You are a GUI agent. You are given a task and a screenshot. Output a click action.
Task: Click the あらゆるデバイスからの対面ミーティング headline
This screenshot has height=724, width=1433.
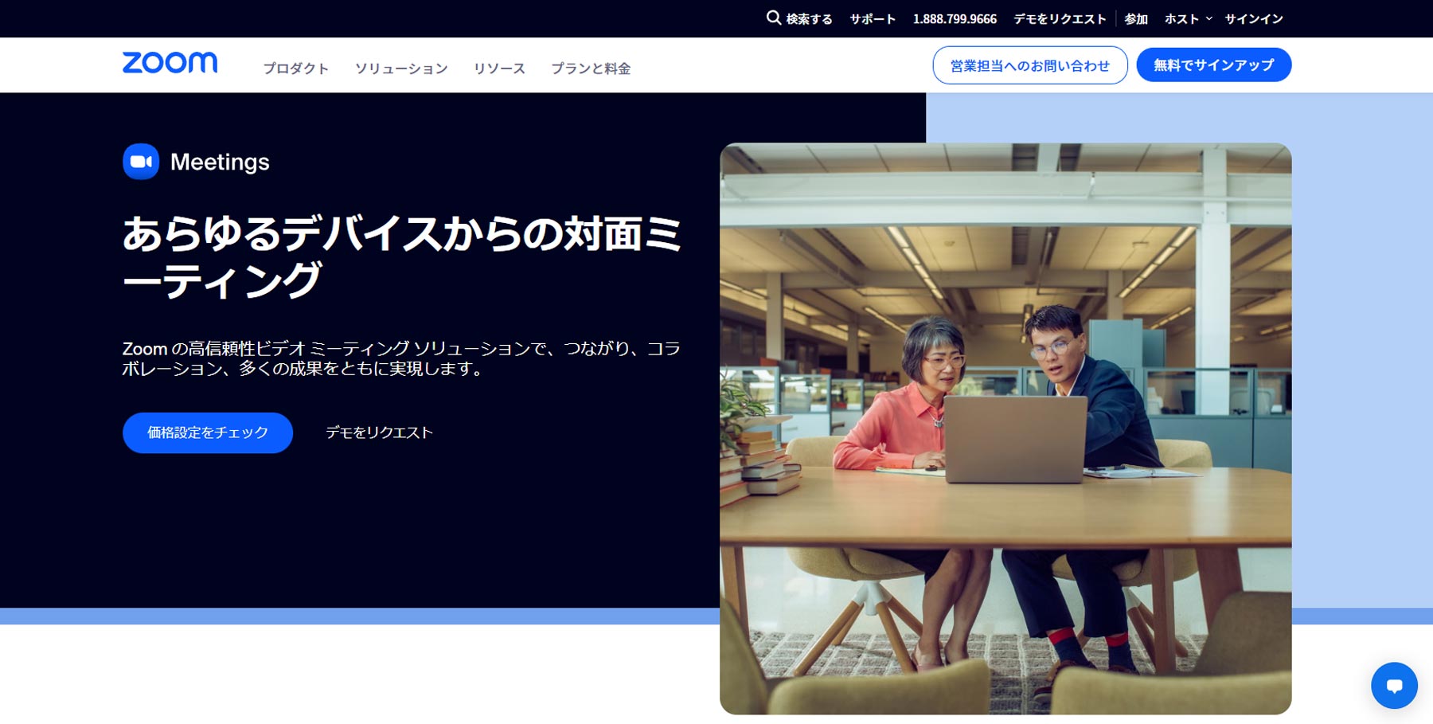coord(401,257)
